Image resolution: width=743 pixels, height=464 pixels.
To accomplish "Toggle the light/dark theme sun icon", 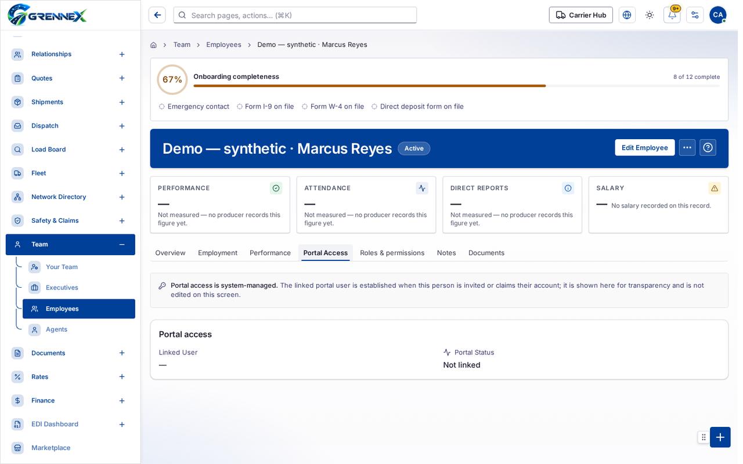I will [650, 15].
